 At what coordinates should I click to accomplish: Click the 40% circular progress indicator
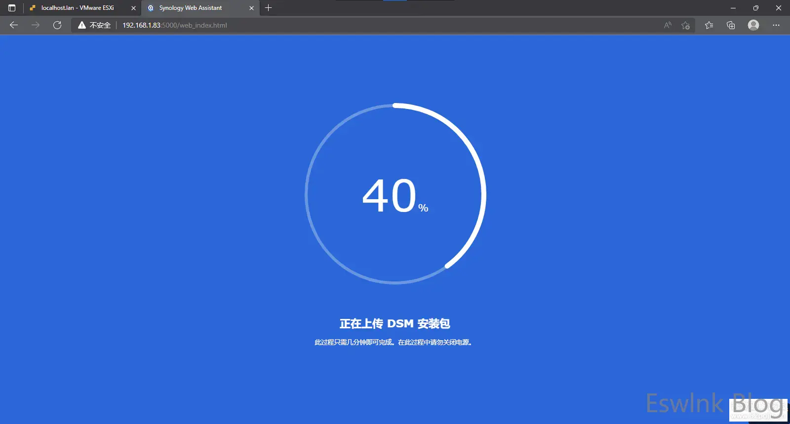(395, 194)
